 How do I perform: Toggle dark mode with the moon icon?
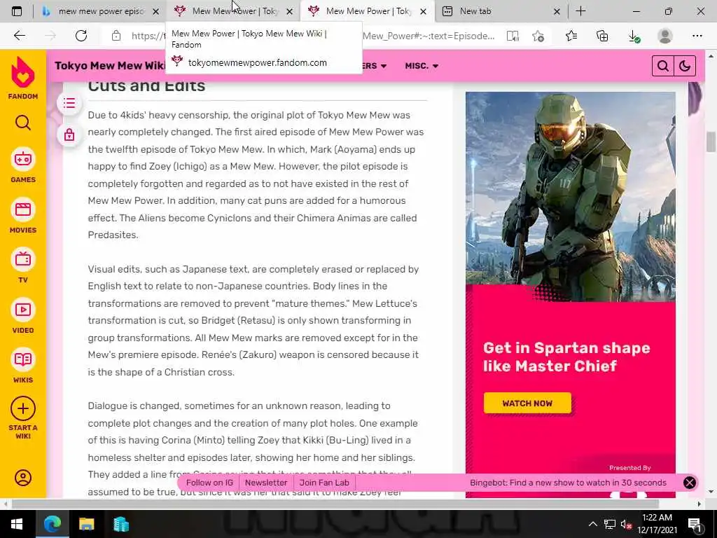[x=685, y=66]
